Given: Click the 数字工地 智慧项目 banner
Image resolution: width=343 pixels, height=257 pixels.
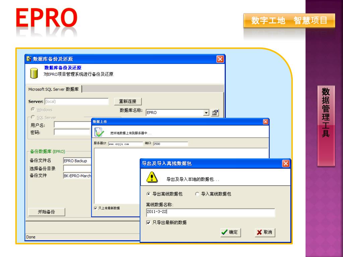Looking at the screenshot, I should pos(289,20).
